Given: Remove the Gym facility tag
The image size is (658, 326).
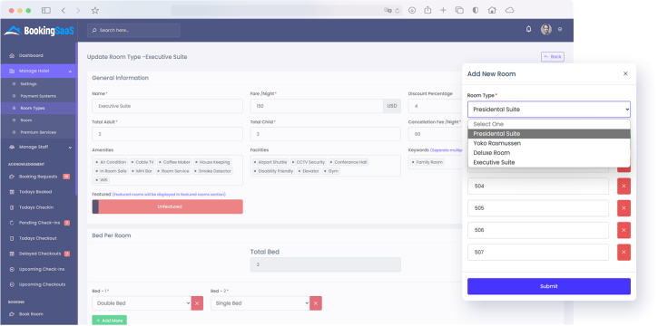Looking at the screenshot, I should (x=326, y=171).
